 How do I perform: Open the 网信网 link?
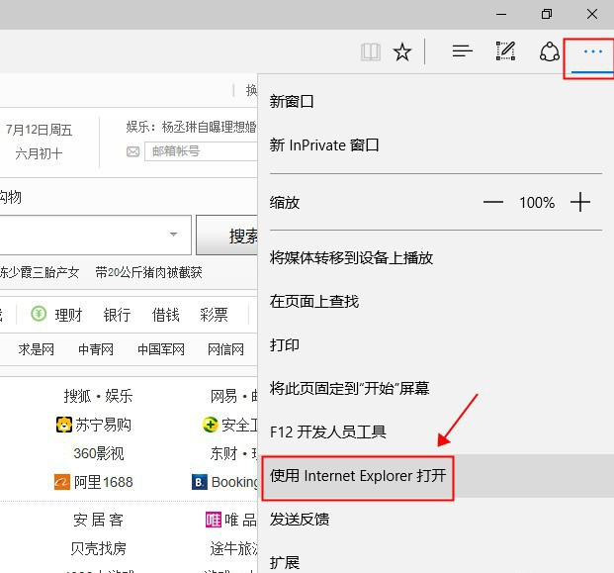coord(226,349)
